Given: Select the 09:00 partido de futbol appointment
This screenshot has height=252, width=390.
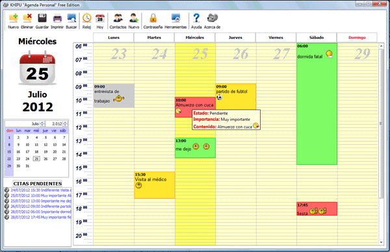Looking at the screenshot, I should coord(236,96).
